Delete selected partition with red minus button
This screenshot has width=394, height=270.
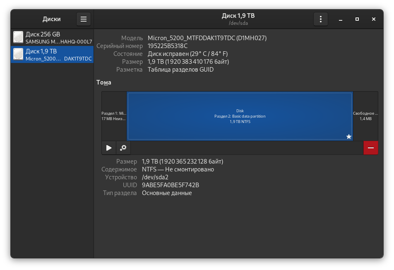pos(370,148)
